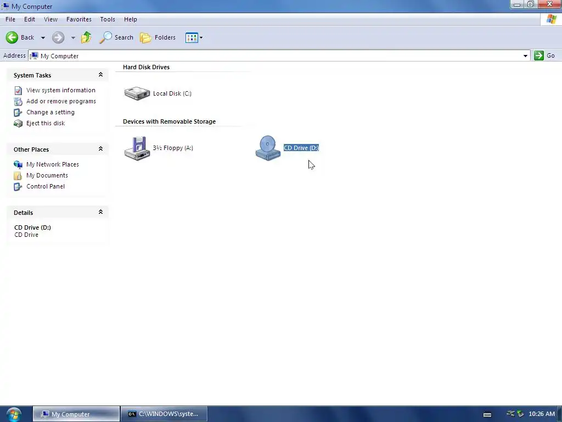Open Control Panel link
This screenshot has width=562, height=422.
(46, 186)
